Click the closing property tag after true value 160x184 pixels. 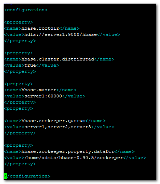point(20,71)
